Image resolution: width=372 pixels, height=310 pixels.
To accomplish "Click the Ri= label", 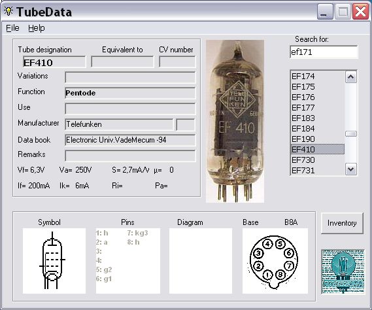I will pyautogui.click(x=117, y=186).
